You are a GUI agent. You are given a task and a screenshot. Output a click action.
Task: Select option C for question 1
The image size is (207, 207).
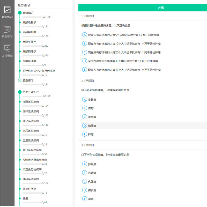pos(85,52)
